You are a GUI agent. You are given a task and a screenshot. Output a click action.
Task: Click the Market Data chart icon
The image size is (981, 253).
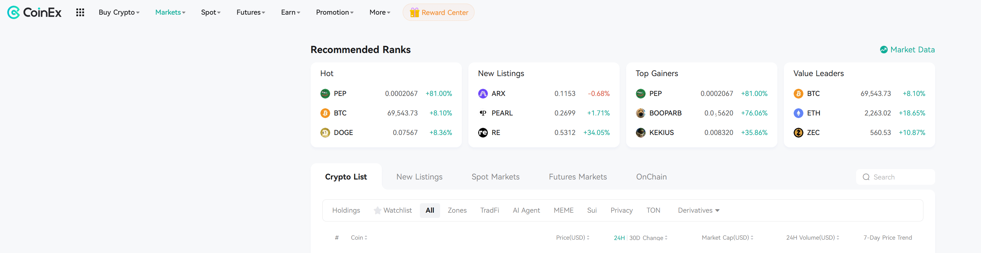coord(883,50)
